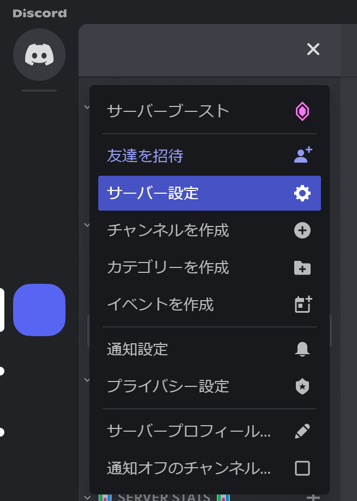Click the create category folder icon
This screenshot has height=501, width=357.
(302, 268)
